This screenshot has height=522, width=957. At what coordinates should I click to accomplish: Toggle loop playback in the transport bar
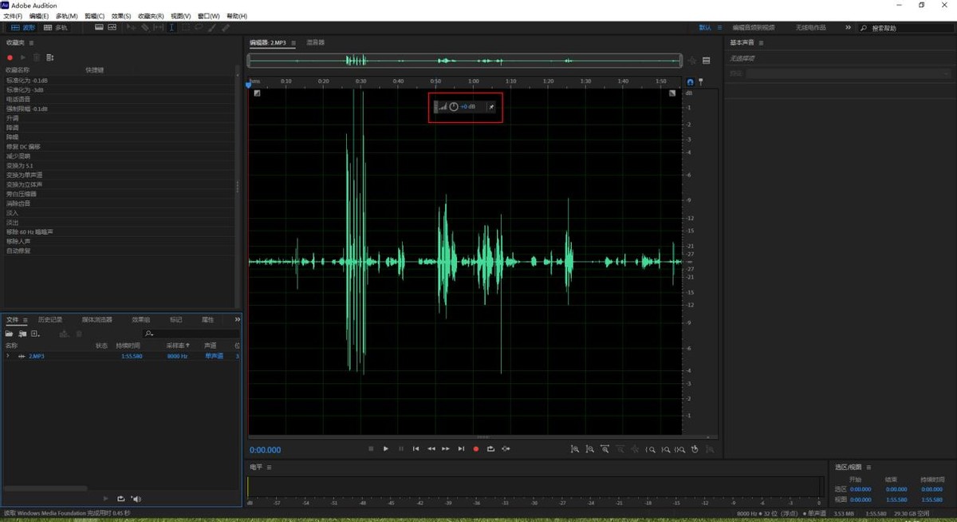point(490,449)
